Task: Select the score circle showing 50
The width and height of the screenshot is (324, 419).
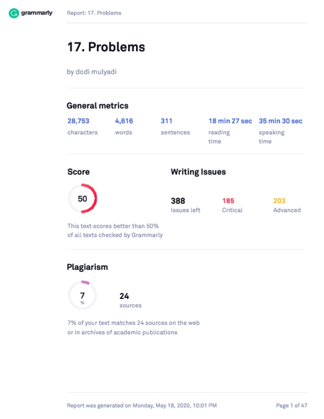Action: pyautogui.click(x=82, y=198)
